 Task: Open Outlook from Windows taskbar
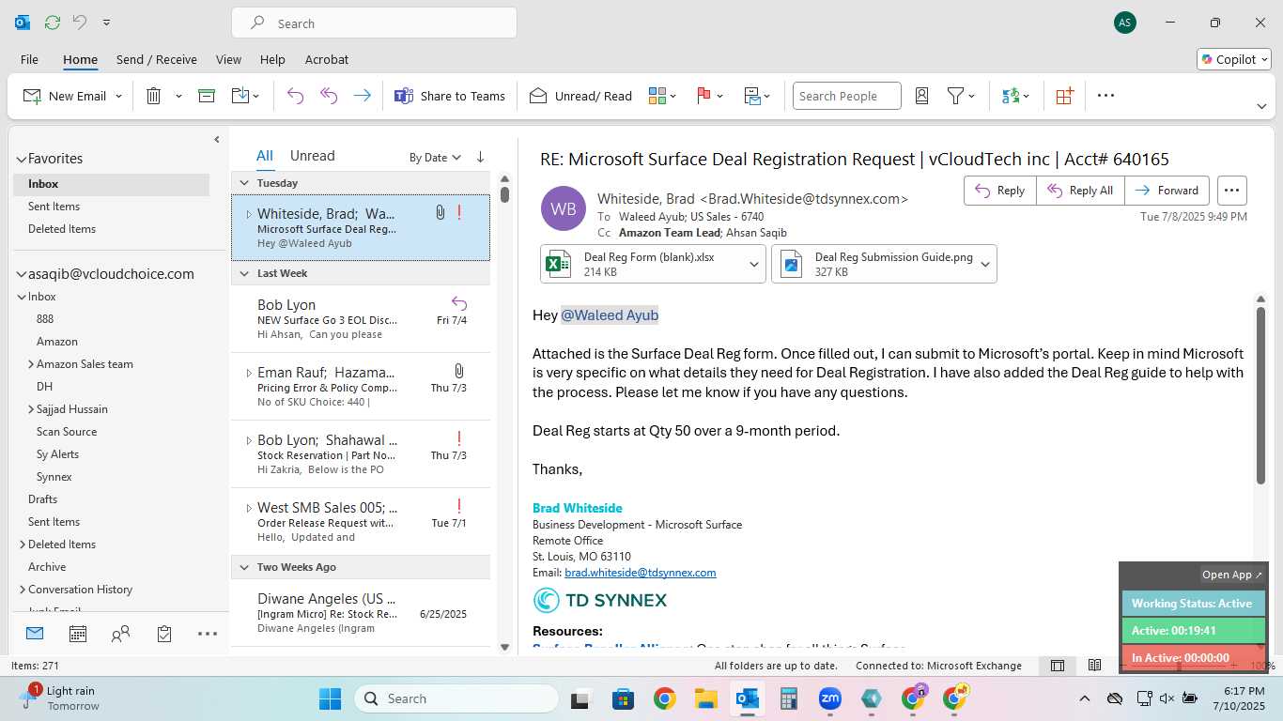(x=748, y=698)
